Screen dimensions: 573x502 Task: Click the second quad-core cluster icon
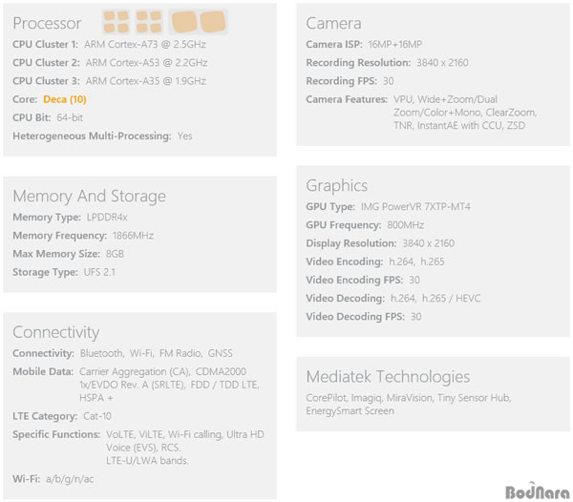coord(149,22)
